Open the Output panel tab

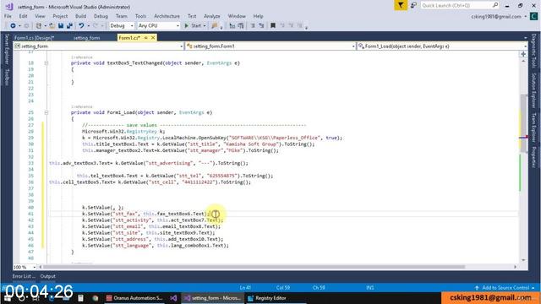click(x=48, y=276)
